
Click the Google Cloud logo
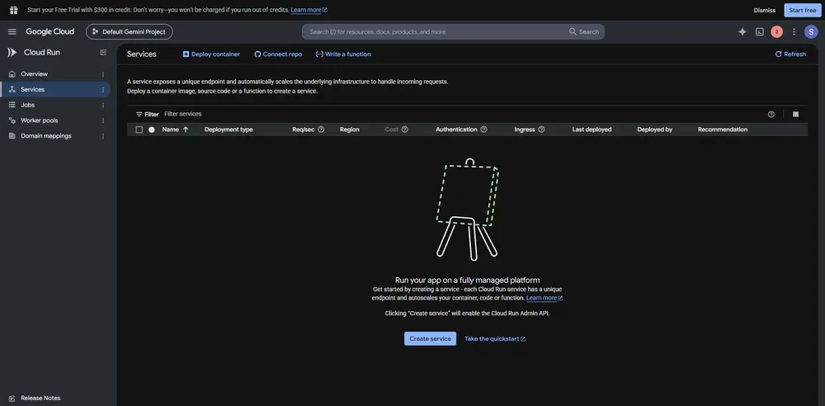[x=50, y=31]
